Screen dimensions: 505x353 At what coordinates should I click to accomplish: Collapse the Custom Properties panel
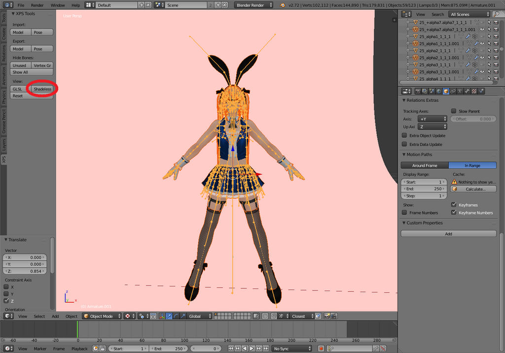tap(404, 223)
